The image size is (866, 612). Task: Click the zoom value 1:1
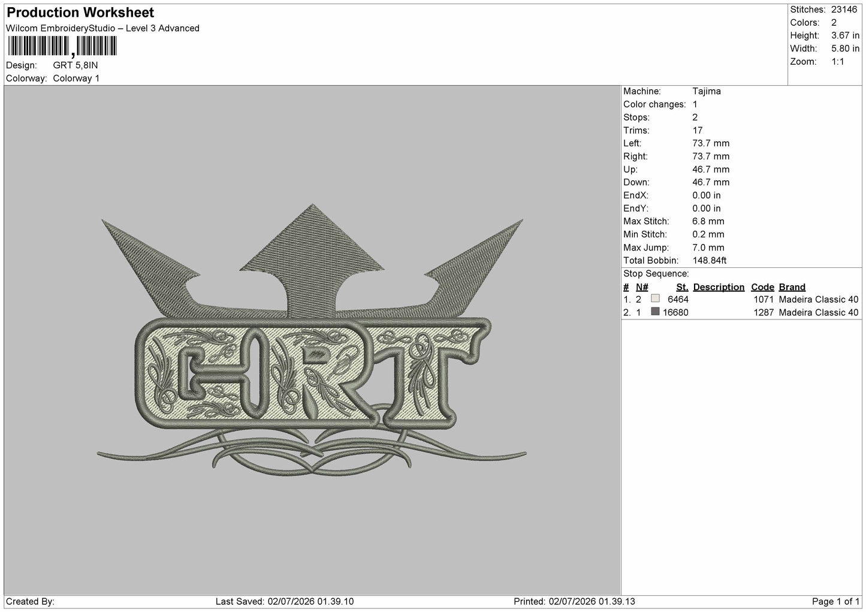pyautogui.click(x=837, y=62)
